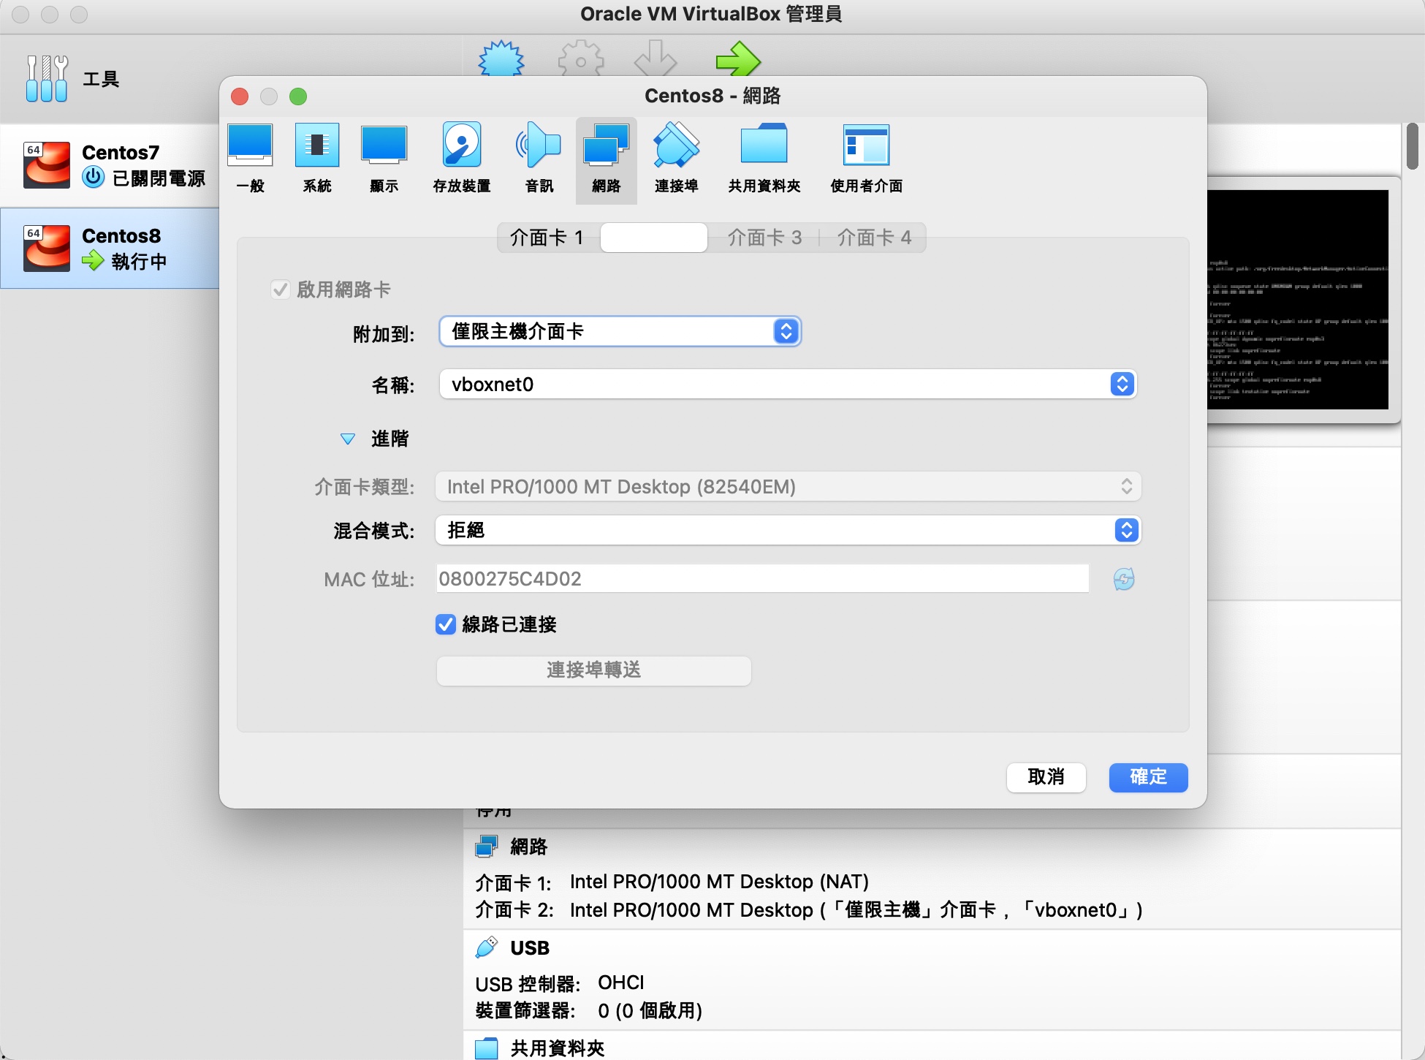Click the green zoom button of settings dialog

(x=298, y=96)
